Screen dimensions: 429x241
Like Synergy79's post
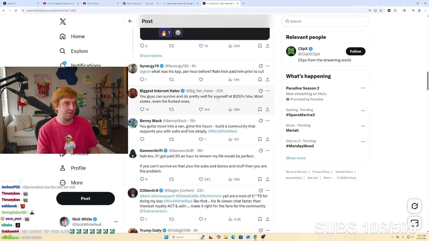[x=201, y=79]
